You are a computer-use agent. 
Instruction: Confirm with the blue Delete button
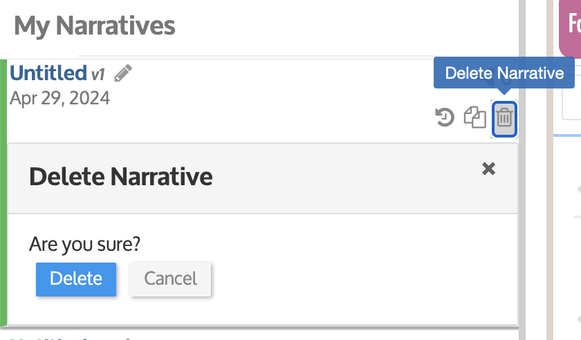pos(76,278)
